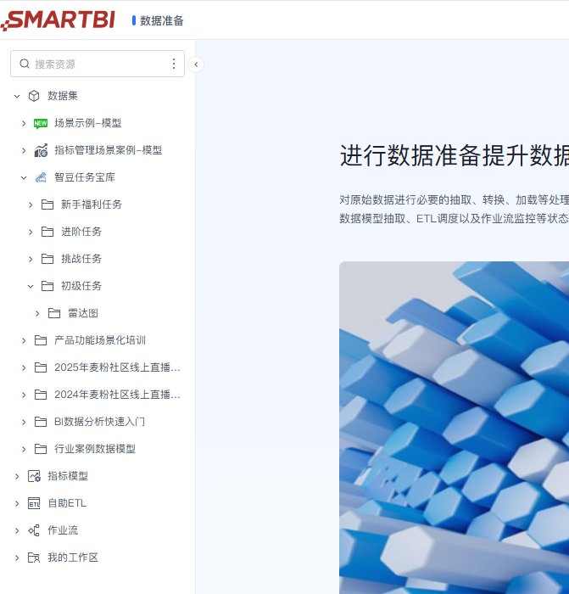Collapse the sidebar with the arrow button
Screen dimensions: 569x594
(196, 64)
